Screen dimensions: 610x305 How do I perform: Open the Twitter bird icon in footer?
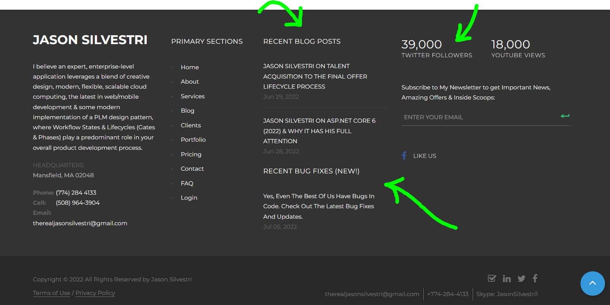pos(521,279)
